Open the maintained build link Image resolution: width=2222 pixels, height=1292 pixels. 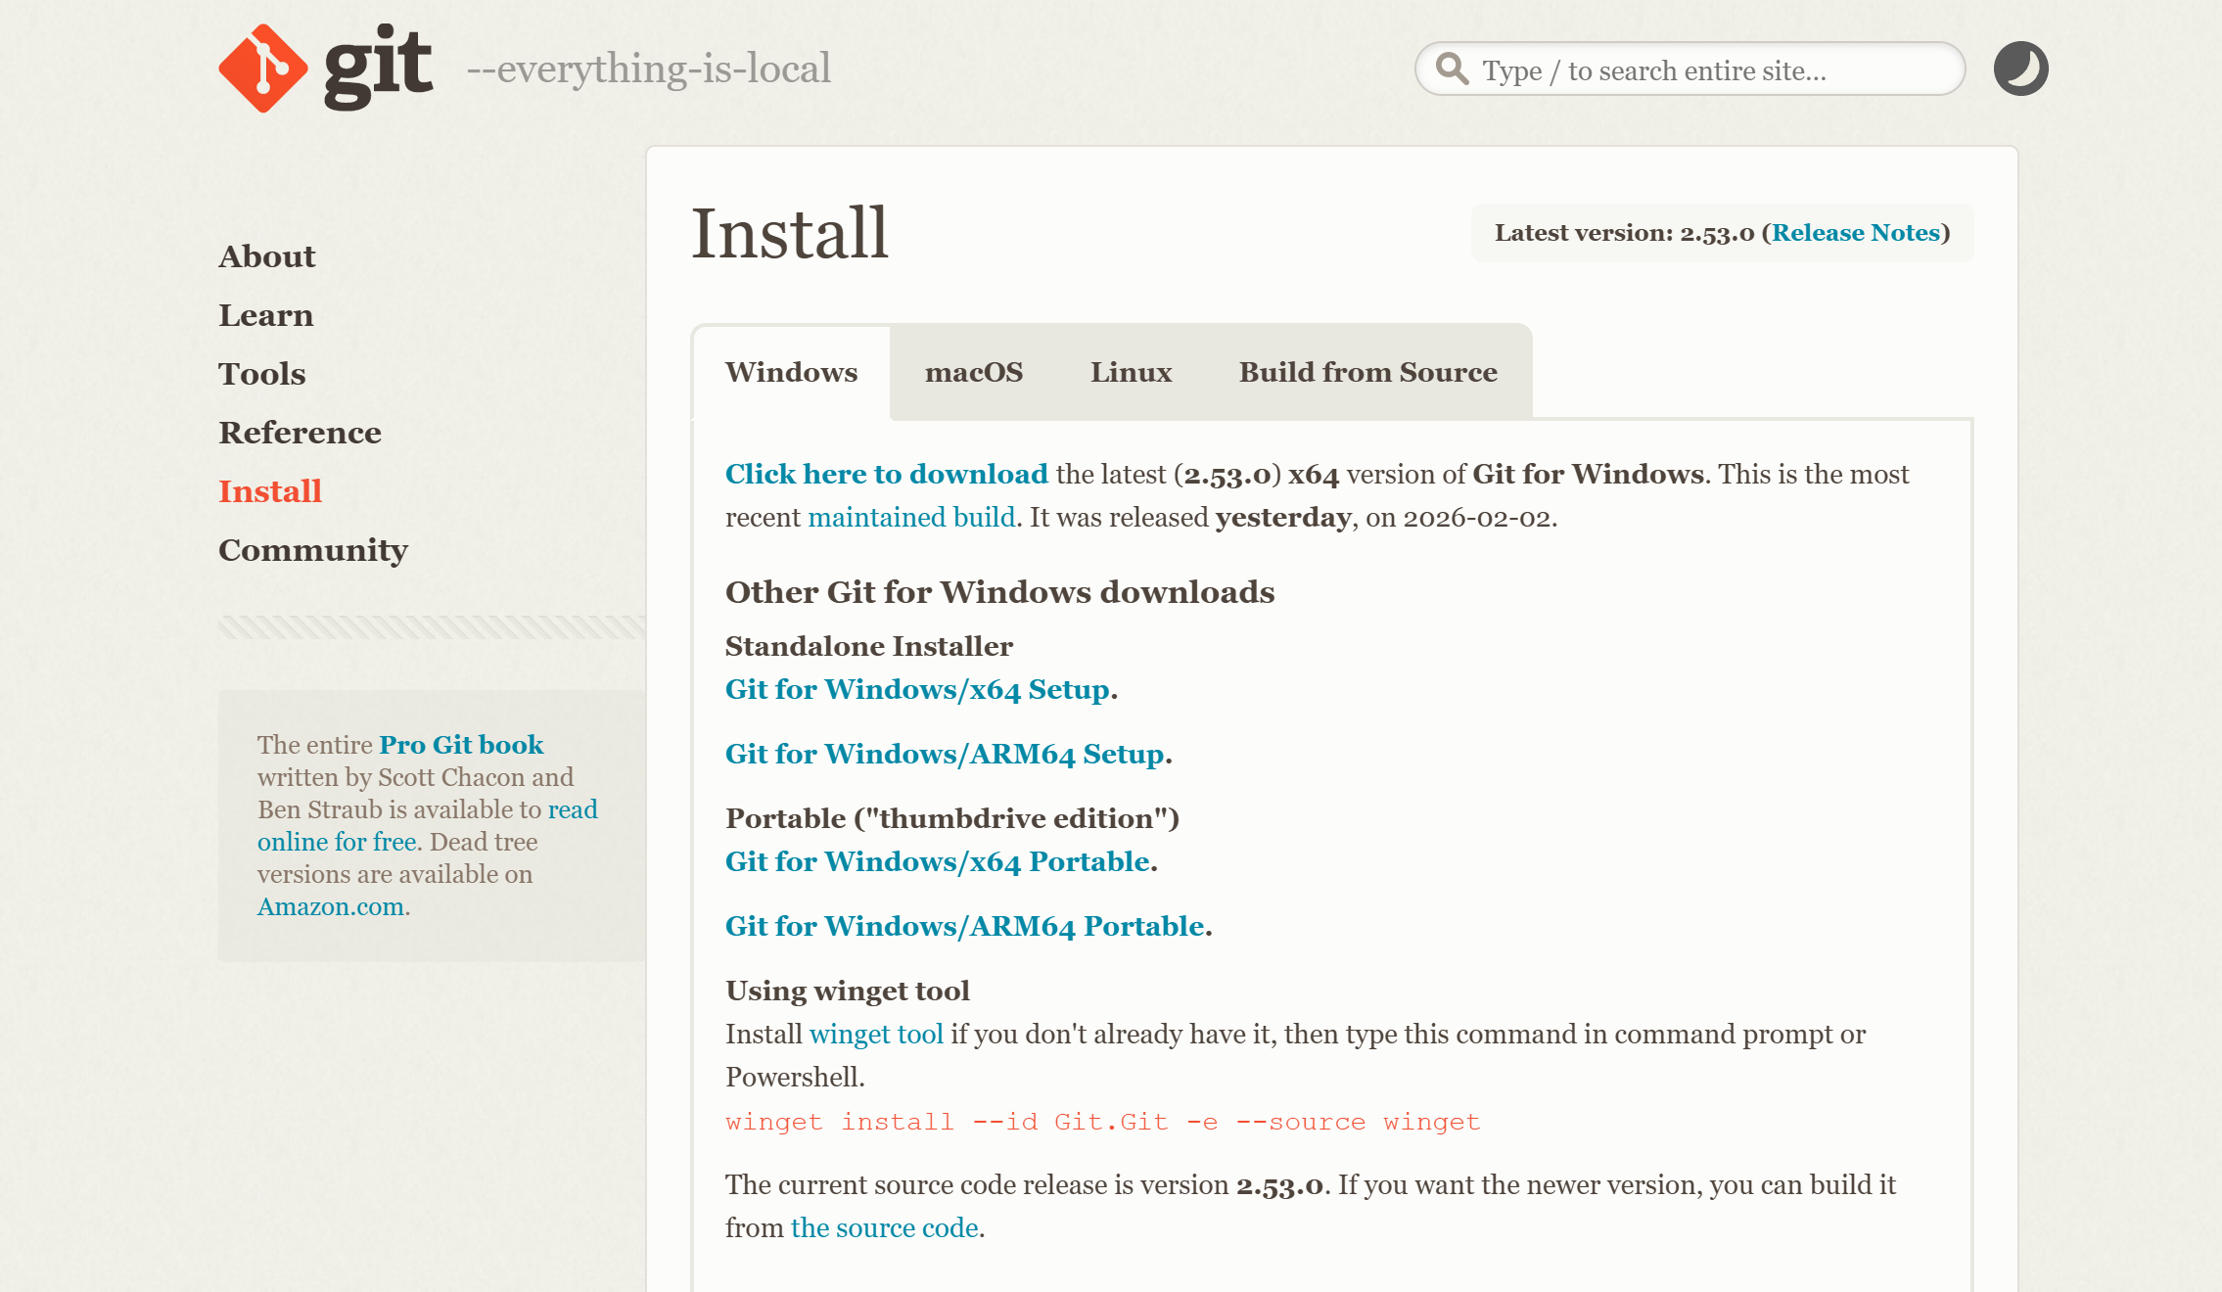911,518
